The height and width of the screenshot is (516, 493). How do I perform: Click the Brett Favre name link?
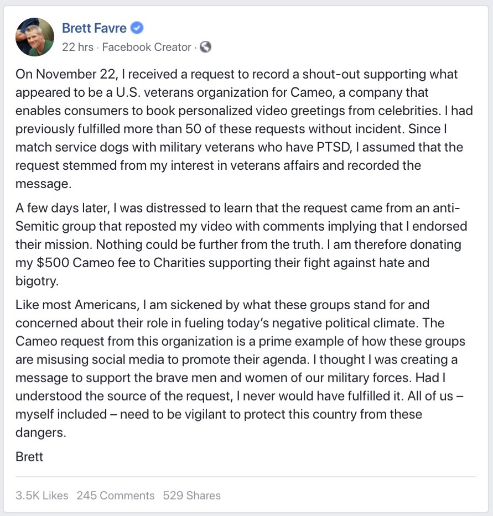click(94, 28)
